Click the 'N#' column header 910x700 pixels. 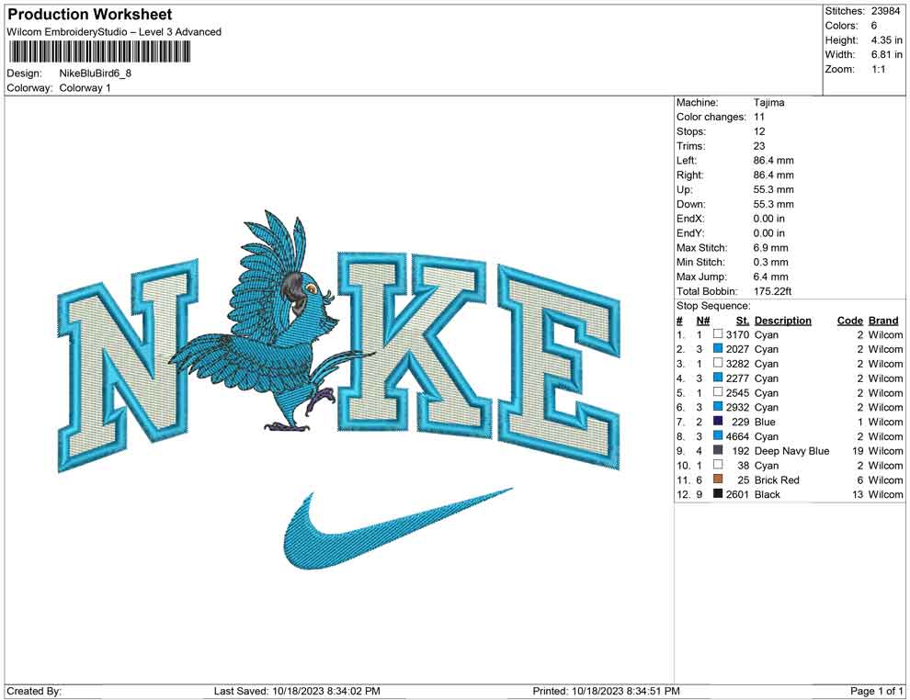coord(703,321)
